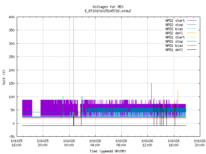Click the x-axis tick '101025 20:00'

pyautogui.click(x=43, y=143)
